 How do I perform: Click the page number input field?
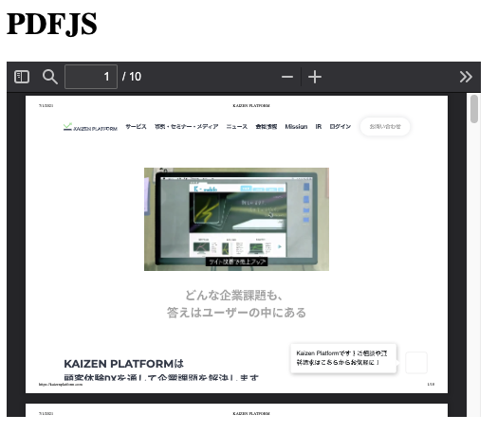pyautogui.click(x=91, y=77)
